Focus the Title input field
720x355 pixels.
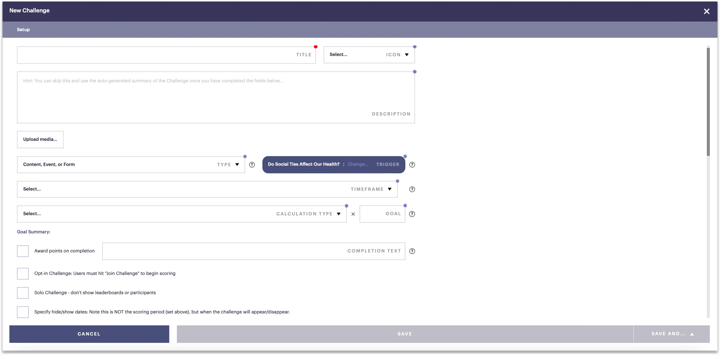(x=166, y=55)
